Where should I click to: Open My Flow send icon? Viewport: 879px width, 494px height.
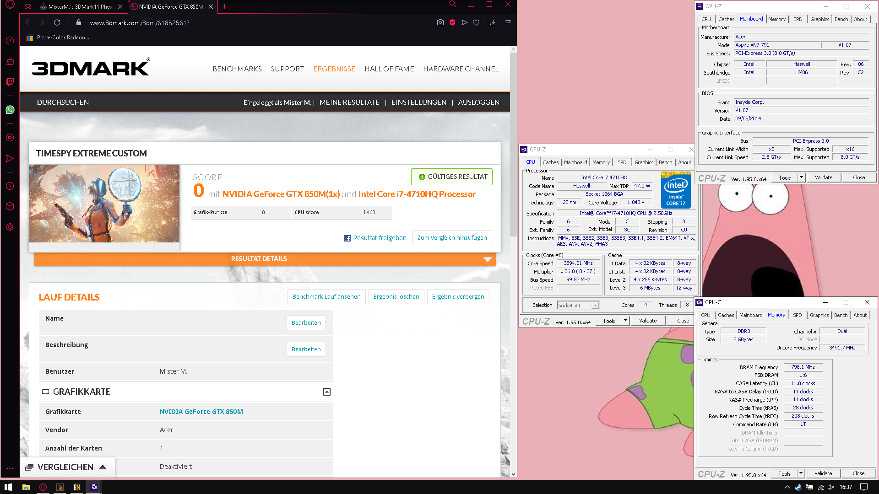[x=464, y=22]
